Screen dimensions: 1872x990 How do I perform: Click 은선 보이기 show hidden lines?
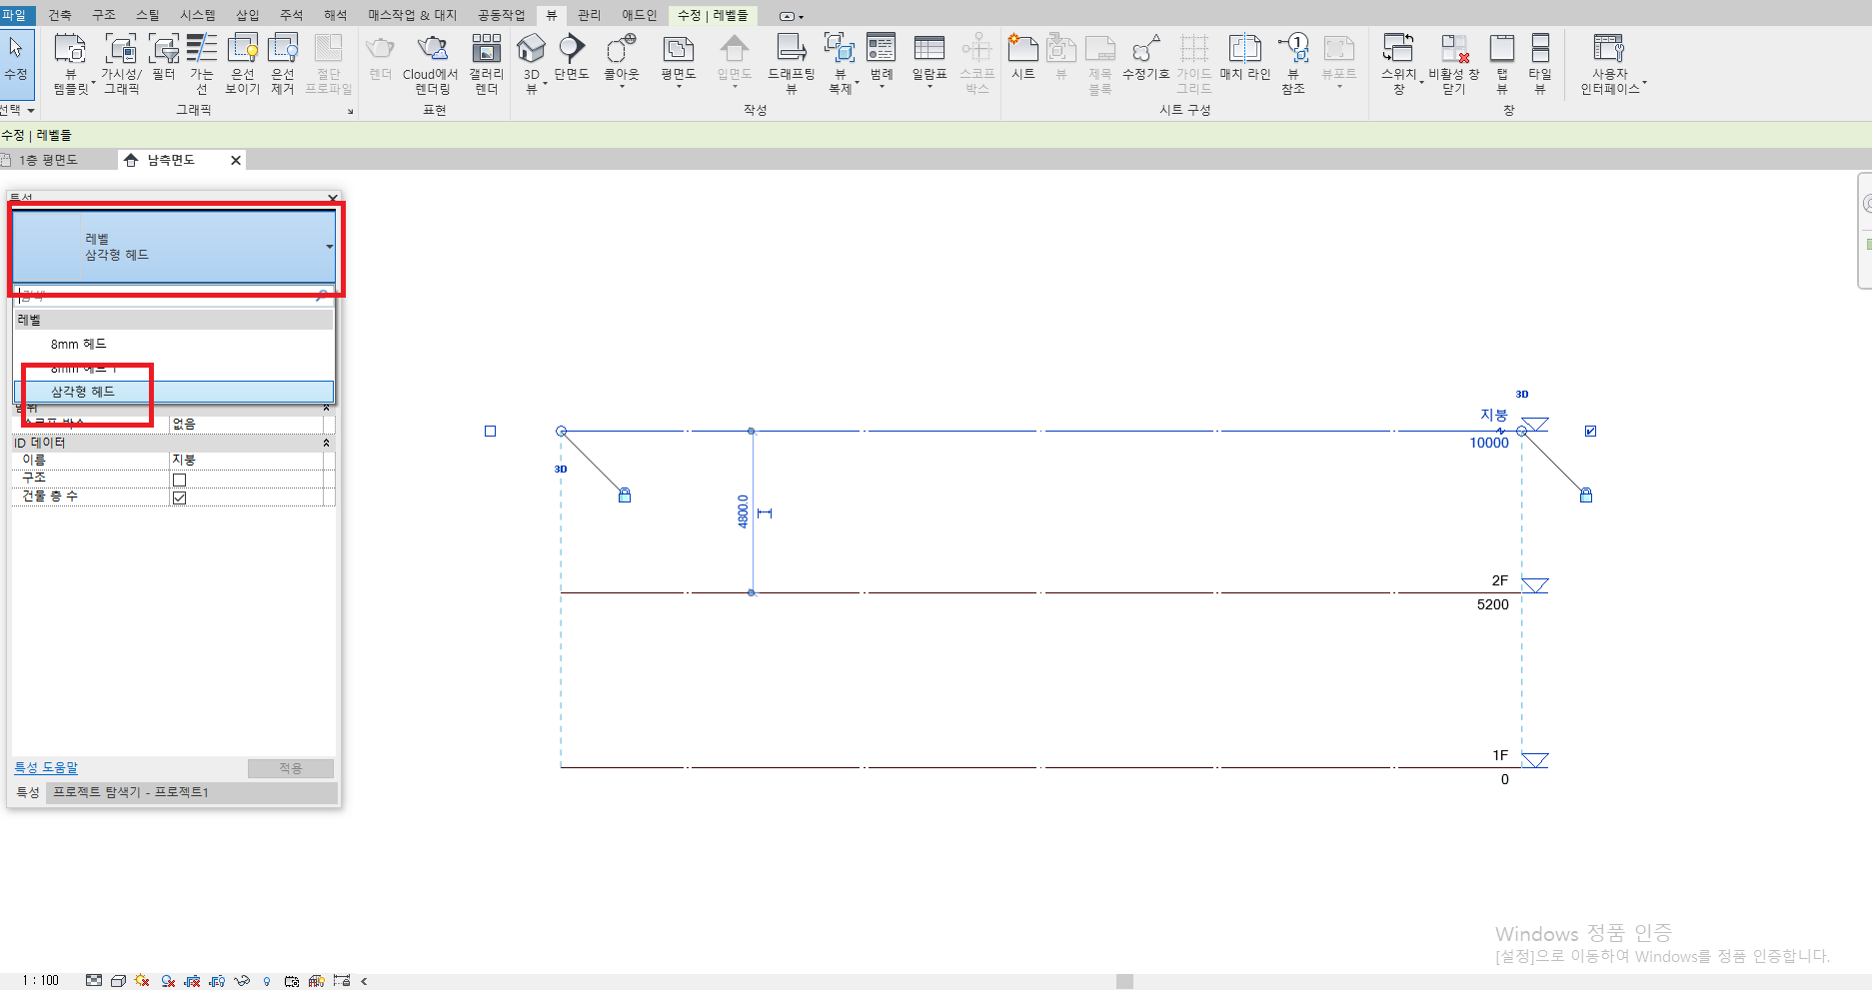click(243, 64)
